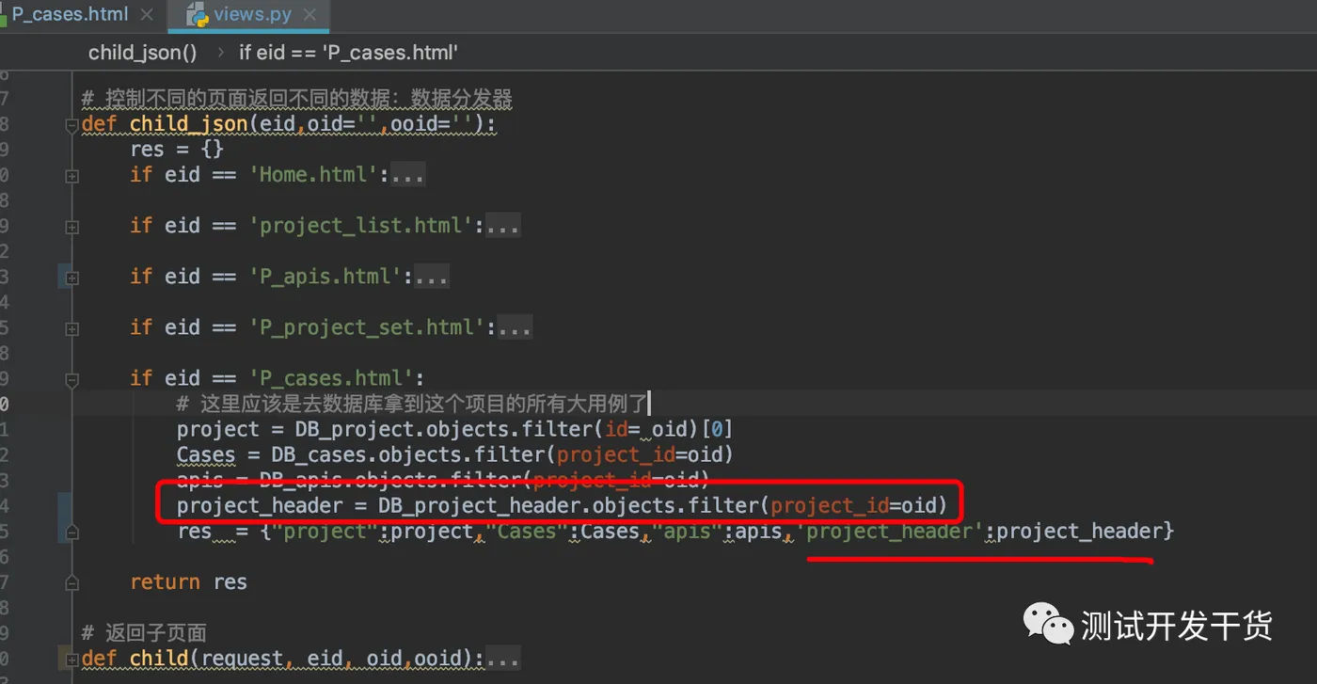Unfold ellipsis after def child(request, eid, oid,ooid)

(x=503, y=659)
